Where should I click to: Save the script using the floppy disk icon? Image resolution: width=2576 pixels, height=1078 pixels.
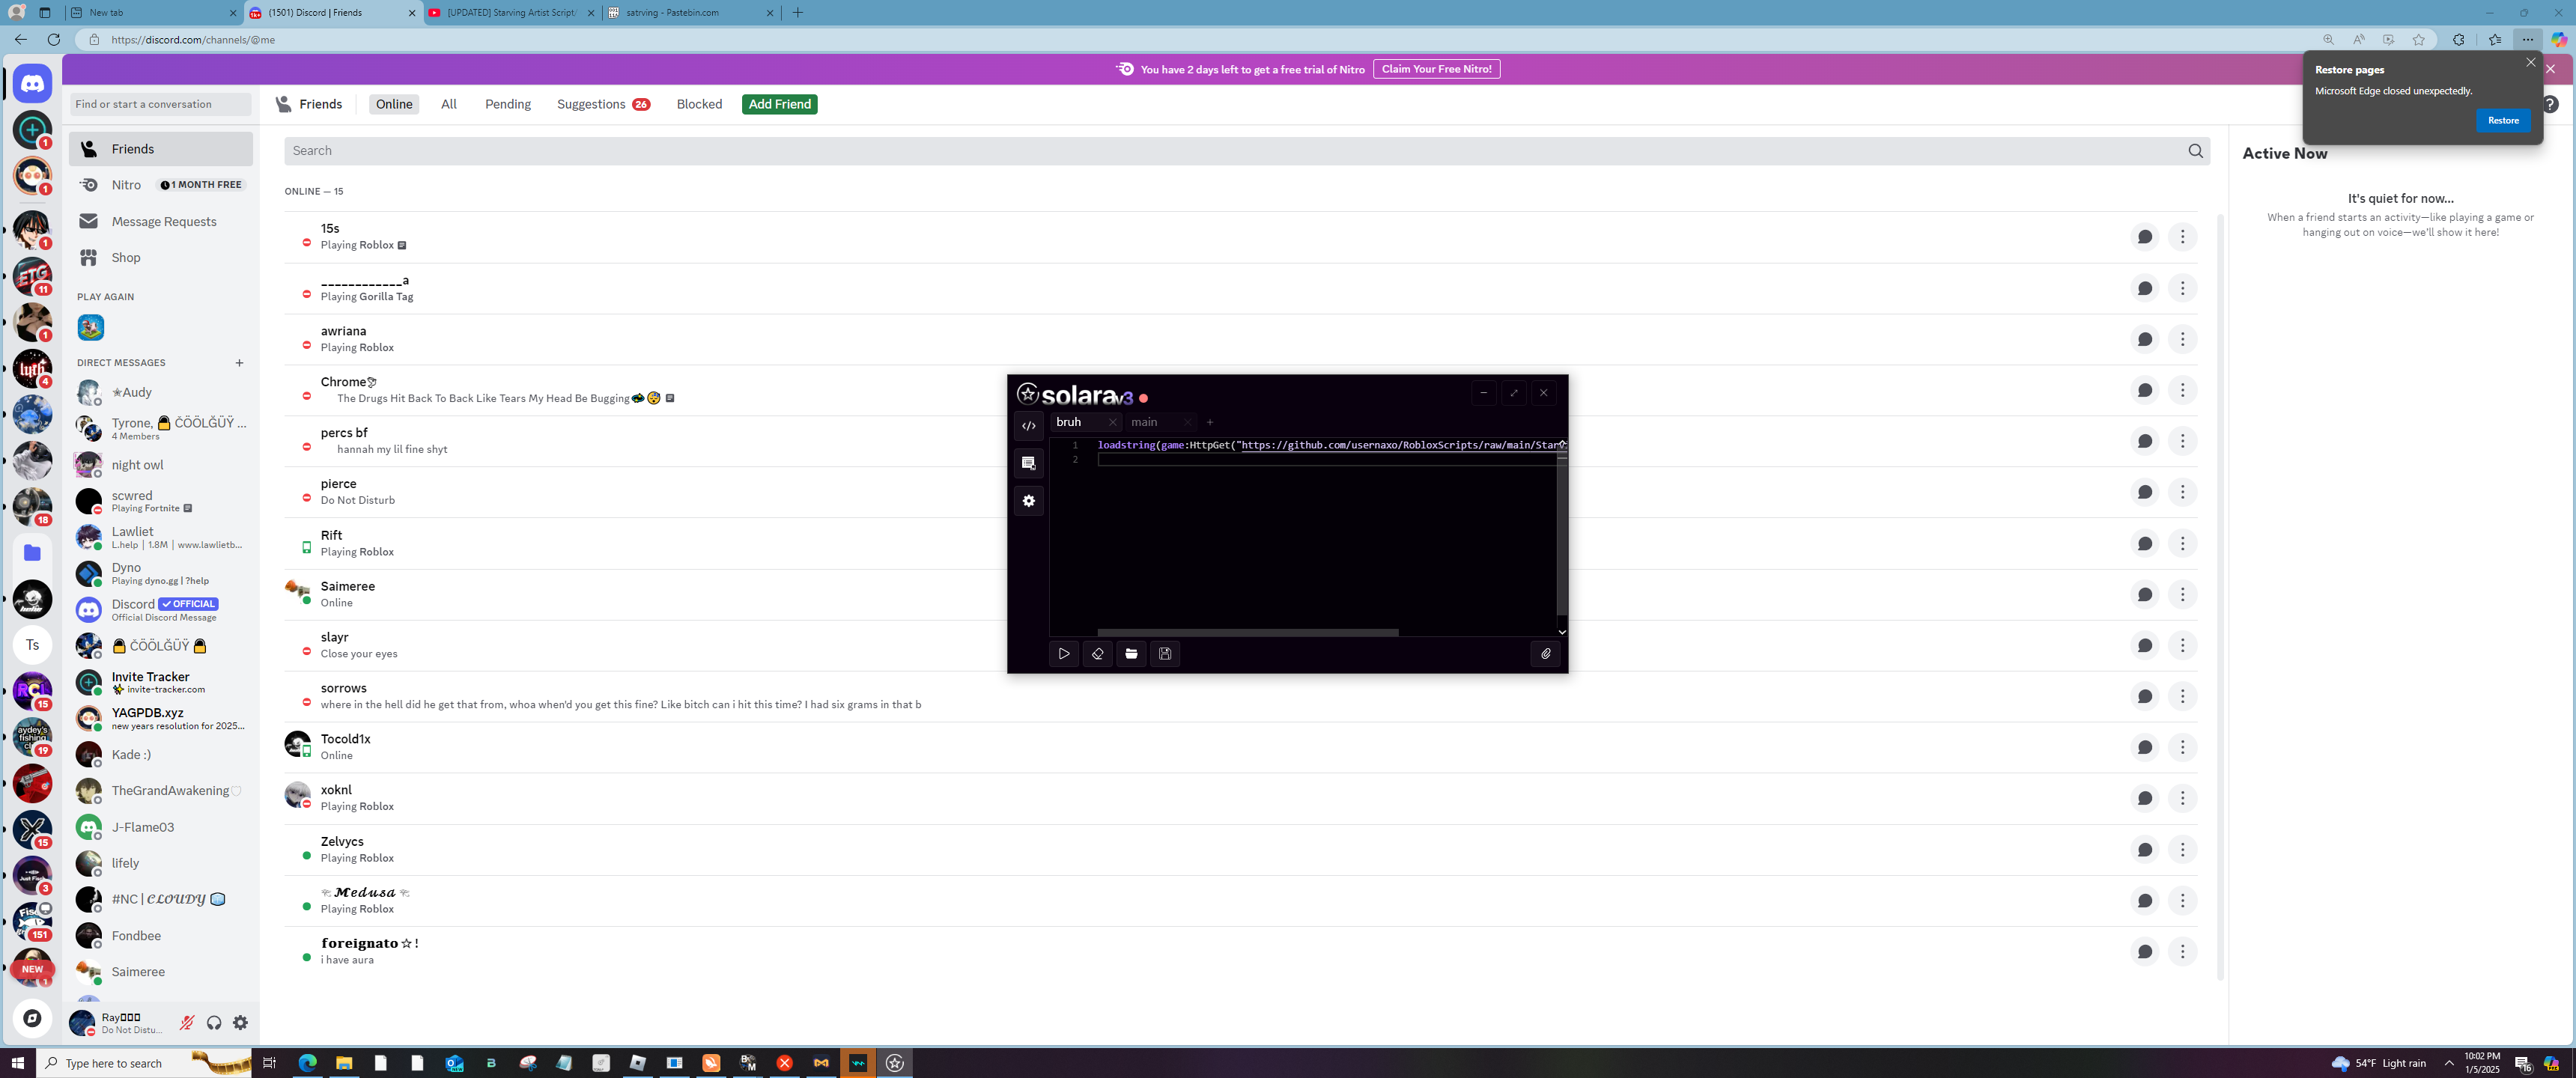click(x=1165, y=654)
